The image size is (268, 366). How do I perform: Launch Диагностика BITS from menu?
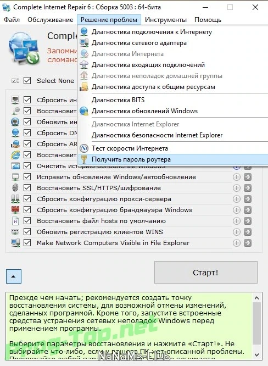172,100
